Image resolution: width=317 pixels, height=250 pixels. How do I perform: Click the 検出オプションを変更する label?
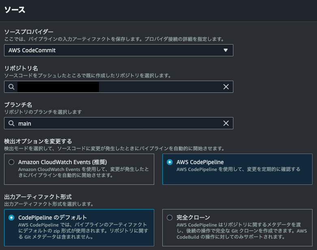pyautogui.click(x=38, y=141)
